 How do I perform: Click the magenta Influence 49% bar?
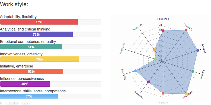point(25,84)
